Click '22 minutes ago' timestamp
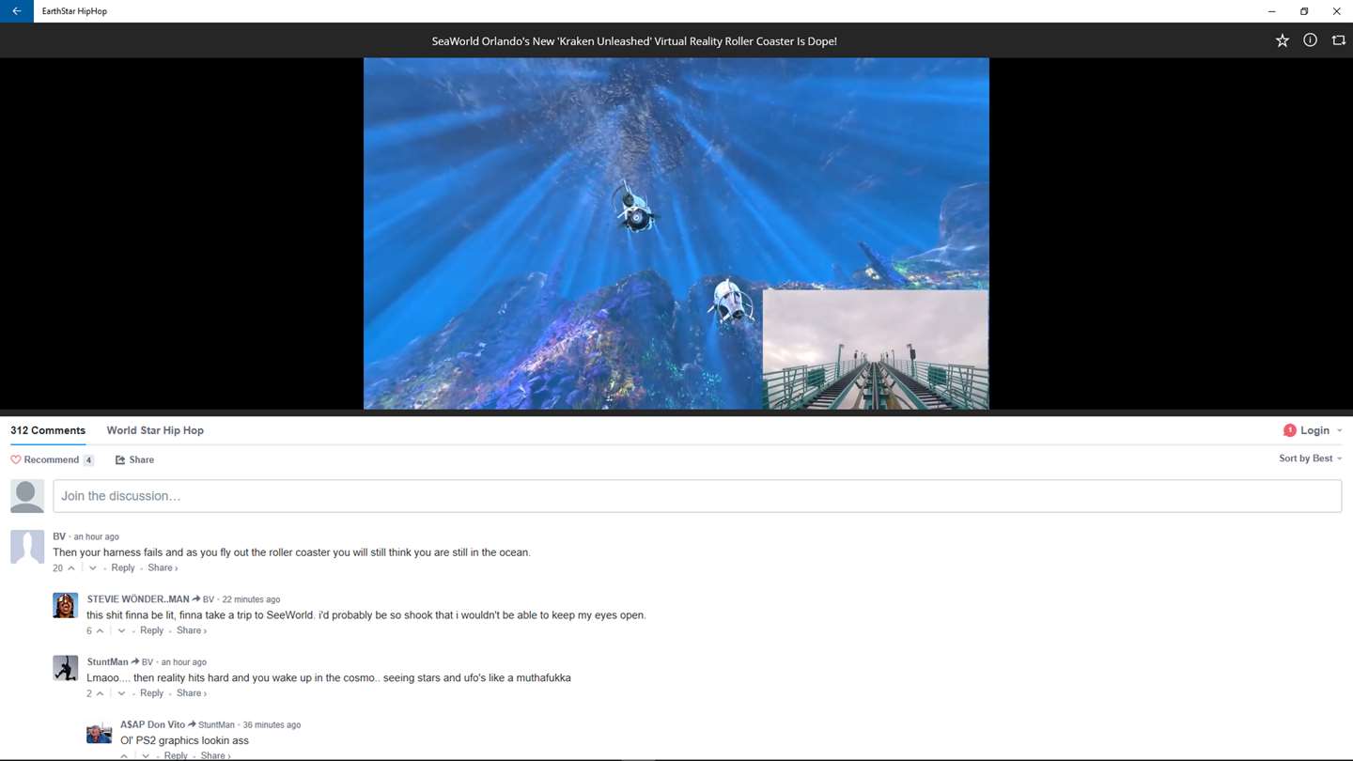Screen dimensions: 1353x761 [251, 599]
